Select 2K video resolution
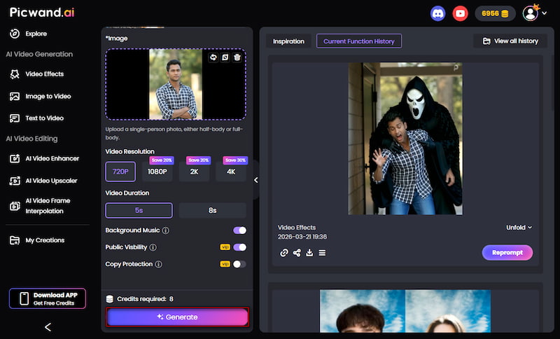The width and height of the screenshot is (560, 339). pyautogui.click(x=194, y=172)
